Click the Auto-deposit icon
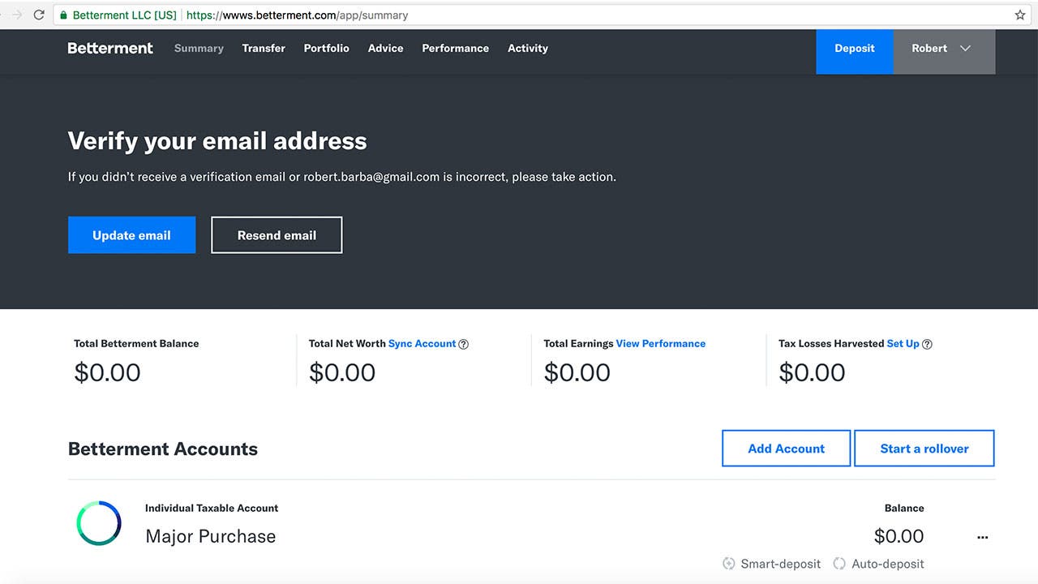 [839, 564]
